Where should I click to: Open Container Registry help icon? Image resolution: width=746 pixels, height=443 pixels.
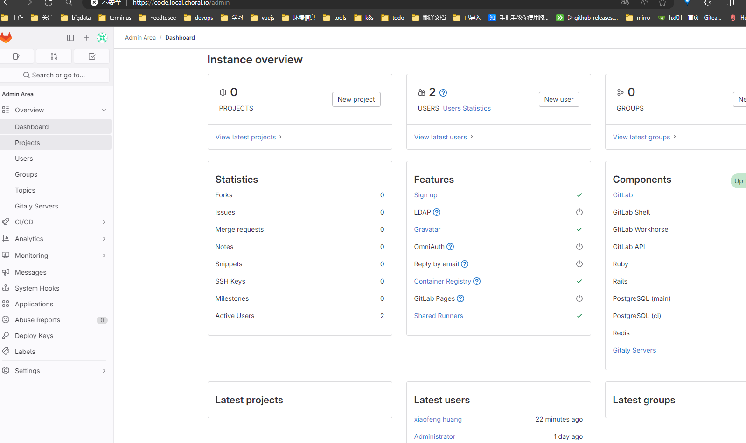[x=477, y=281]
